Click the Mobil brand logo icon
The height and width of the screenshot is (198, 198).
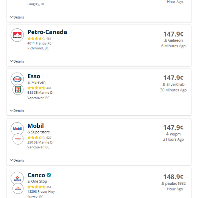pyautogui.click(x=17, y=129)
